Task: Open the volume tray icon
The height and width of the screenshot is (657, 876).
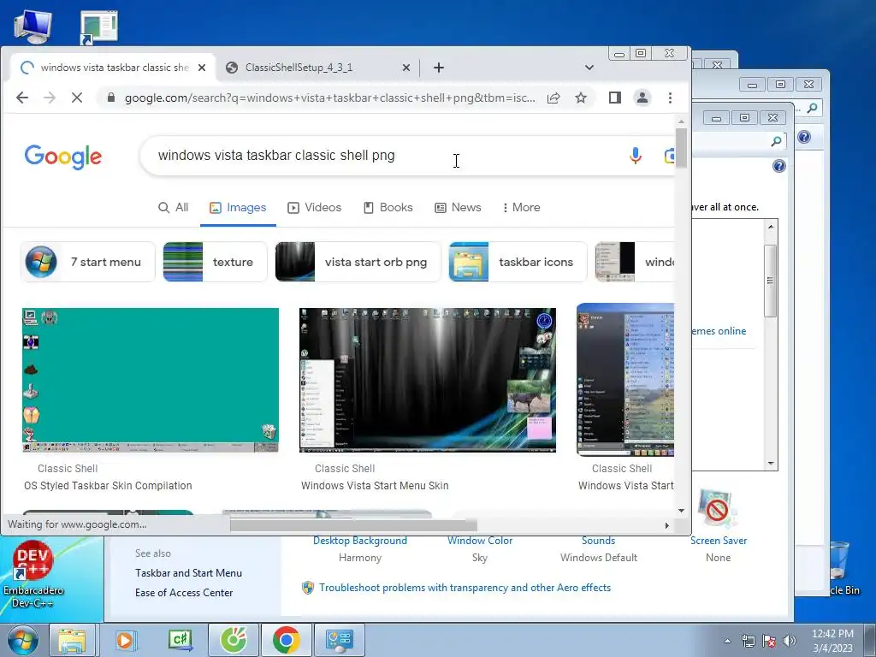Action: tap(789, 641)
